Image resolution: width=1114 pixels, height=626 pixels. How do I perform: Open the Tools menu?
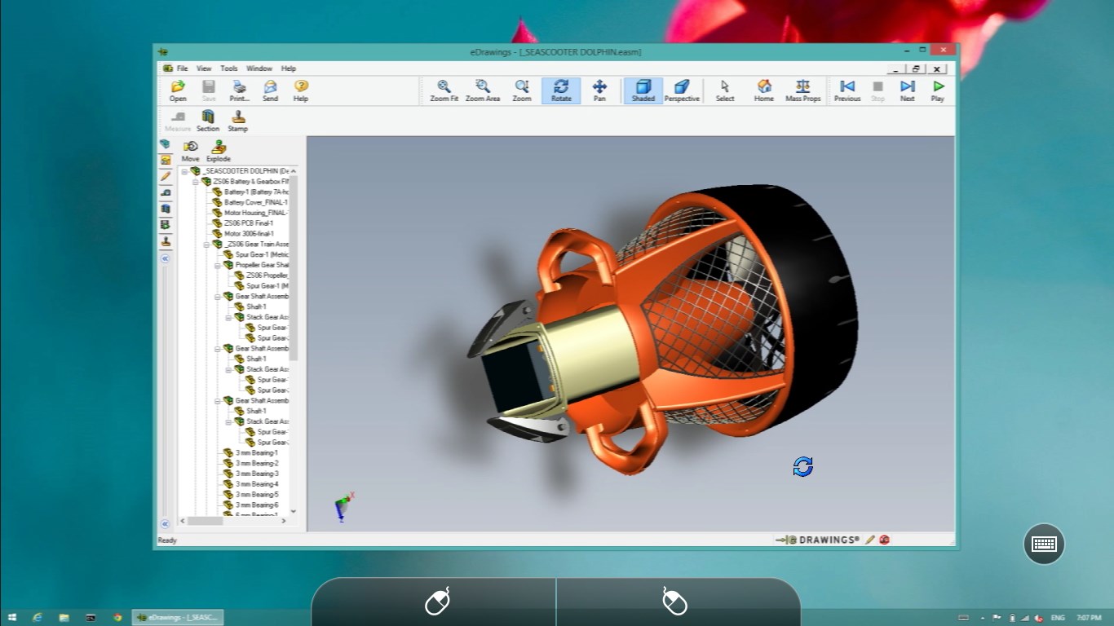[228, 68]
